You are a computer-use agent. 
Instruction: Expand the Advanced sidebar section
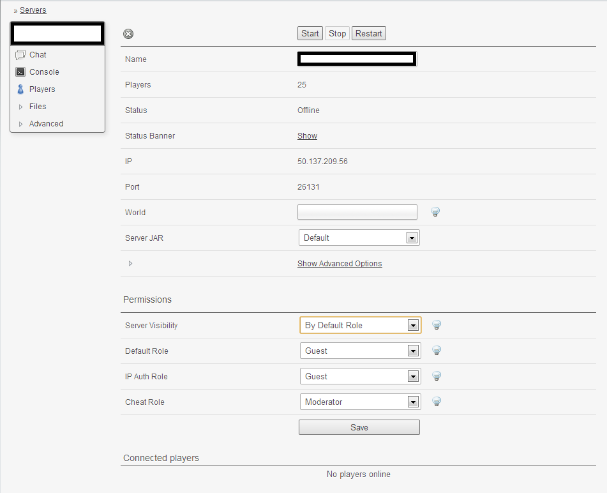[21, 124]
